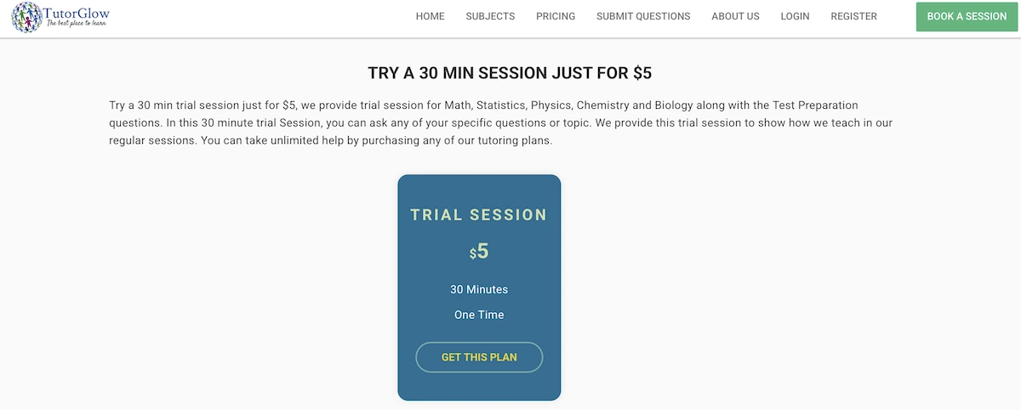Visit the ABOUT US page
This screenshot has height=410, width=1021.
(735, 16)
